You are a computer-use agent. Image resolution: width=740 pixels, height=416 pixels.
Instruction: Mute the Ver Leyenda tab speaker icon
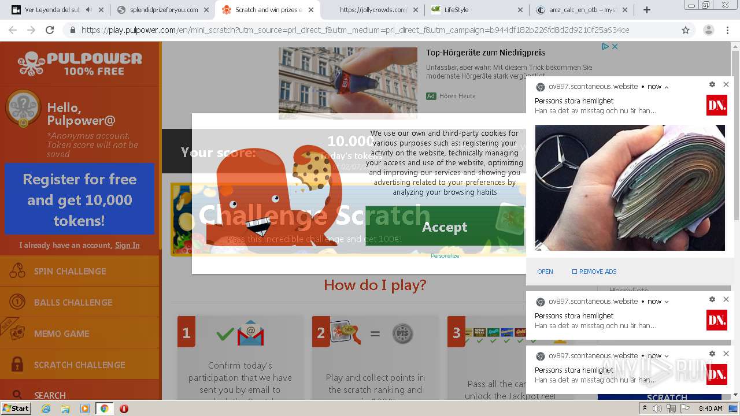coord(88,10)
